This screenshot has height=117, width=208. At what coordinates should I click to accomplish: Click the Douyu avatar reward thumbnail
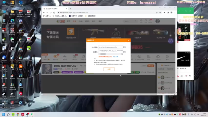click(x=70, y=31)
